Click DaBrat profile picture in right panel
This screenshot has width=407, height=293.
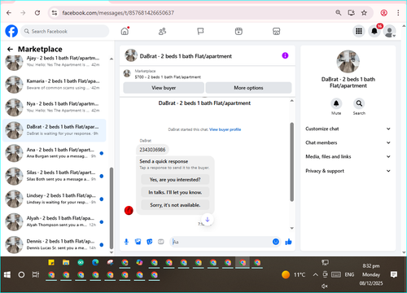[348, 62]
